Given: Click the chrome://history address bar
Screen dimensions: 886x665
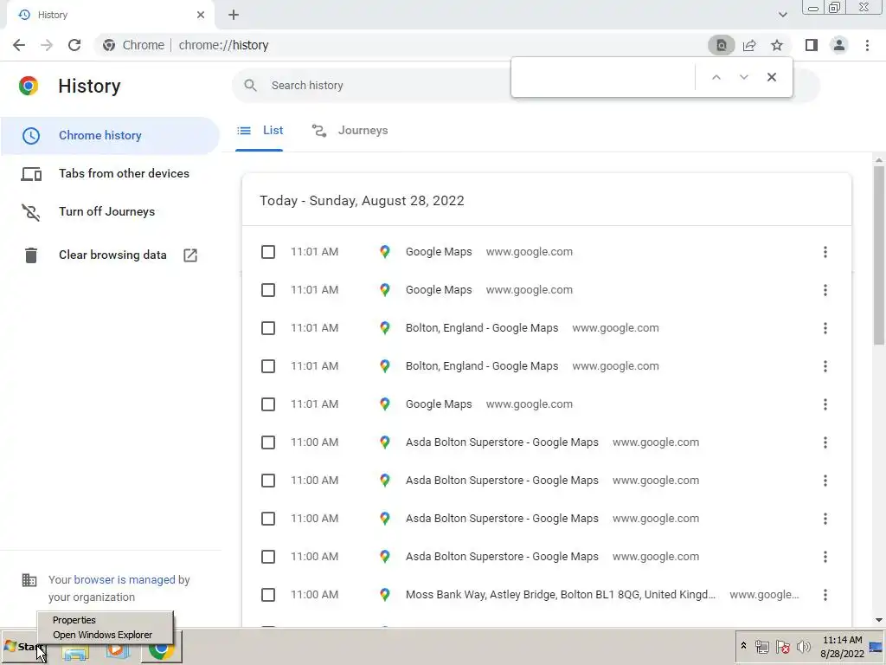Looking at the screenshot, I should [x=223, y=45].
